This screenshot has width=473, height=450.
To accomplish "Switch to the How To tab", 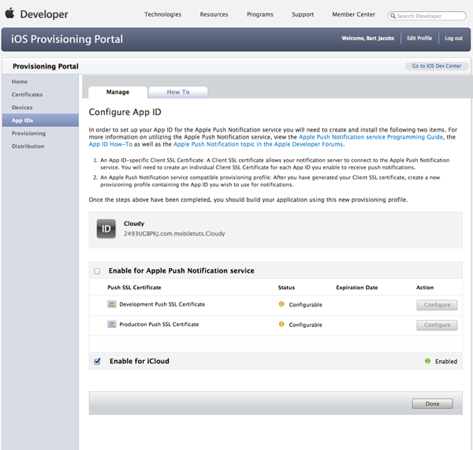I will tap(178, 92).
